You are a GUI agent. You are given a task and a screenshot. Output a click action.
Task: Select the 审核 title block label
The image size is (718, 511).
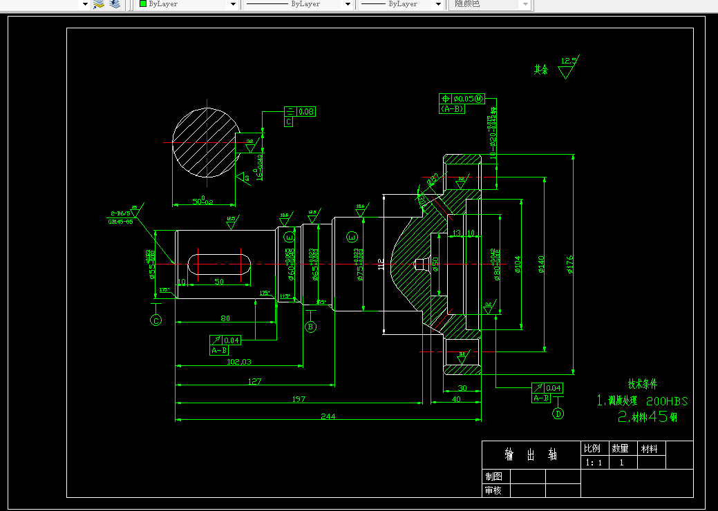pyautogui.click(x=493, y=491)
